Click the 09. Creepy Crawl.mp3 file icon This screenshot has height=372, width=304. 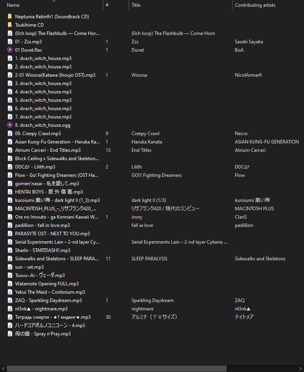coord(10,133)
